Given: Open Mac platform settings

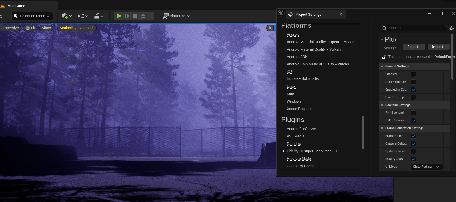Looking at the screenshot, I should click(x=290, y=94).
